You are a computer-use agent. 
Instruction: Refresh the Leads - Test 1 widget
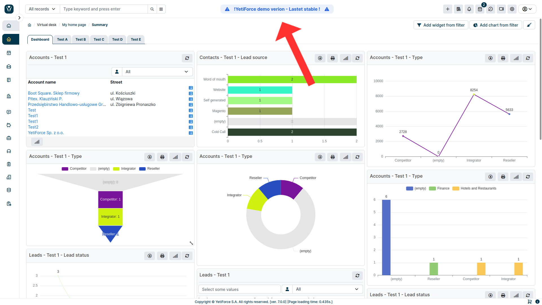click(x=357, y=276)
